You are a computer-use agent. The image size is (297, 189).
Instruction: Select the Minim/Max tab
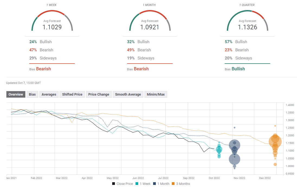coord(156,94)
